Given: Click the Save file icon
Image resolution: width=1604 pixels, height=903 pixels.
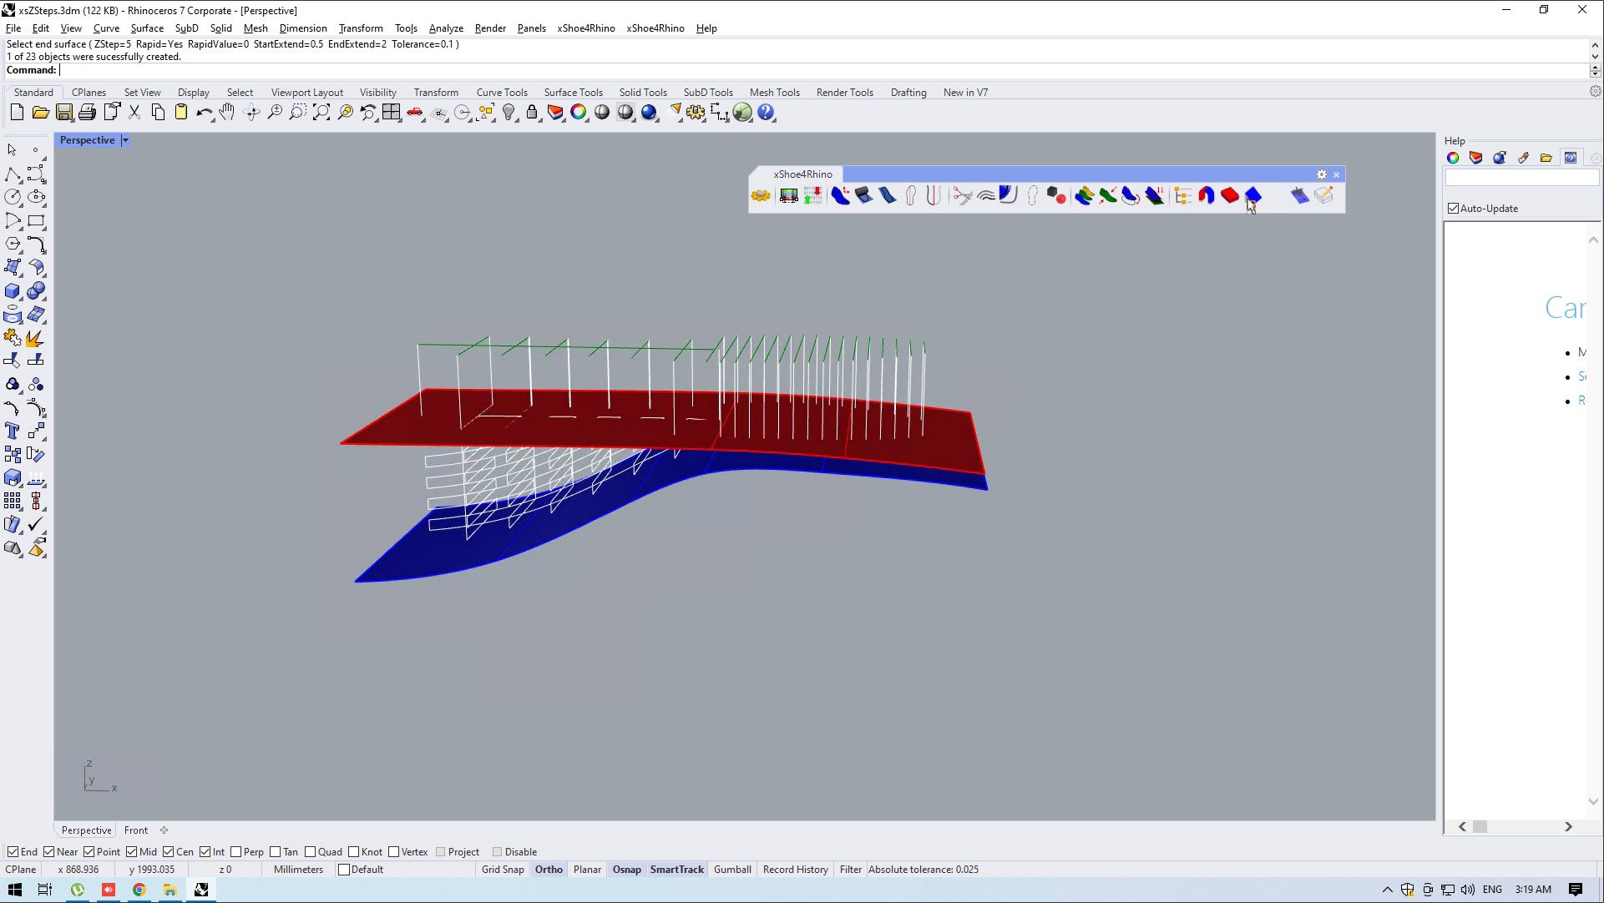Looking at the screenshot, I should [x=63, y=113].
